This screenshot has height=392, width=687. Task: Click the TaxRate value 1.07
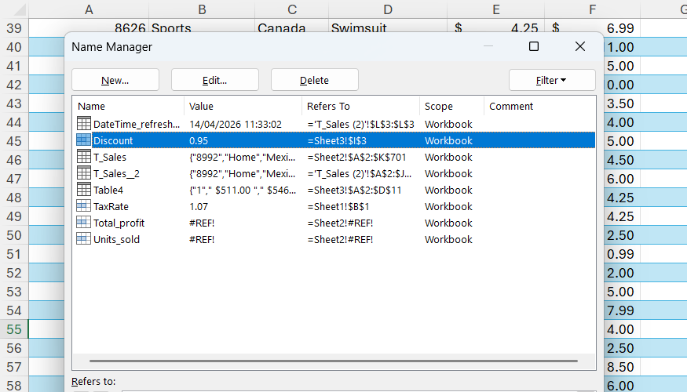(x=199, y=206)
